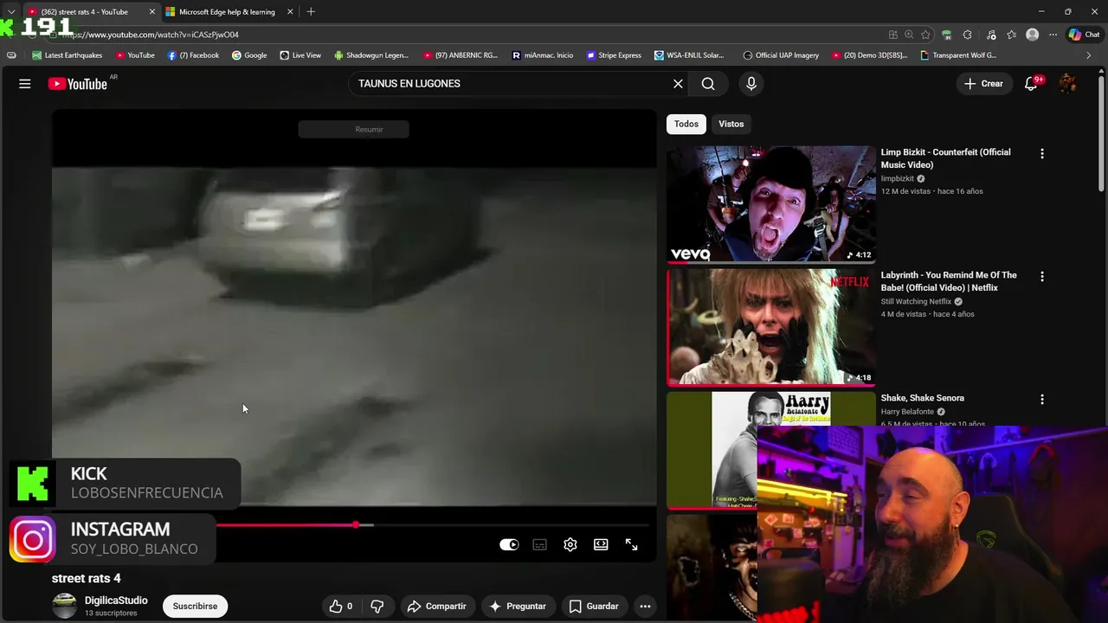Open the DigilicaStudio channel name

[116, 601]
